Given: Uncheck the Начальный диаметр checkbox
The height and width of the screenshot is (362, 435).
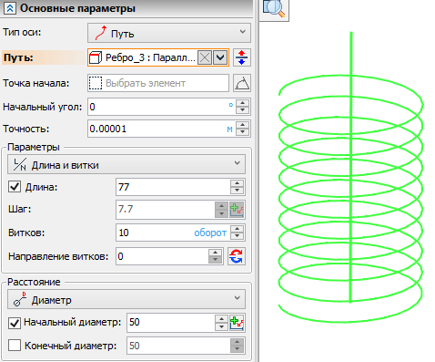Looking at the screenshot, I should pos(15,323).
